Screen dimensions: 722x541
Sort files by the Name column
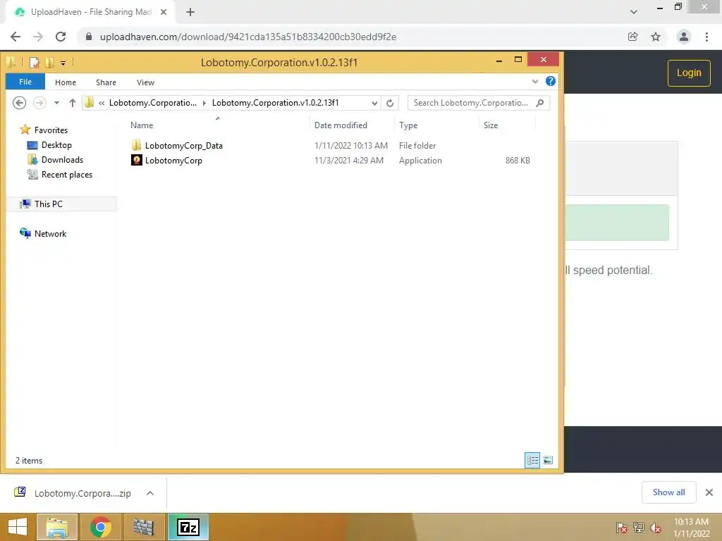click(x=142, y=125)
